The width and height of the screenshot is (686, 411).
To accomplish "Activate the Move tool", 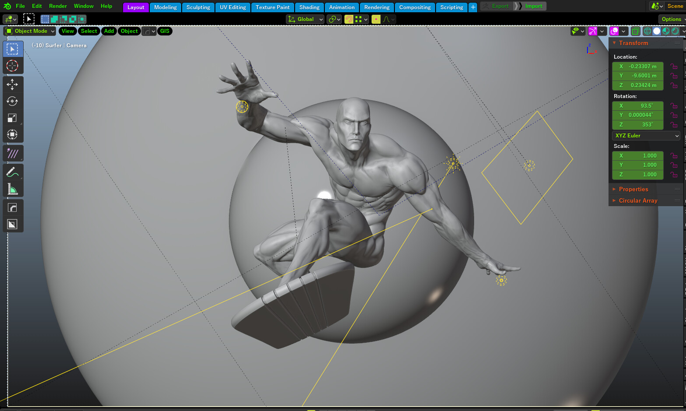I will (12, 84).
